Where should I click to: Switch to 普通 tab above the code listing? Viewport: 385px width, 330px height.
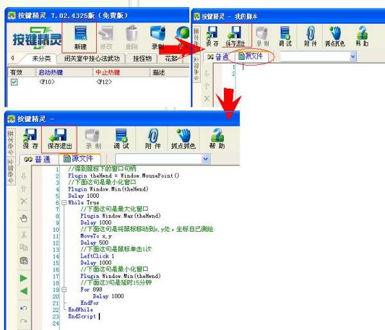pos(38,159)
